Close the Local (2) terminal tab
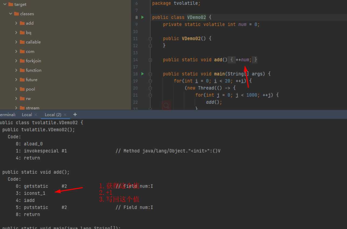This screenshot has width=347, height=229. (65, 115)
